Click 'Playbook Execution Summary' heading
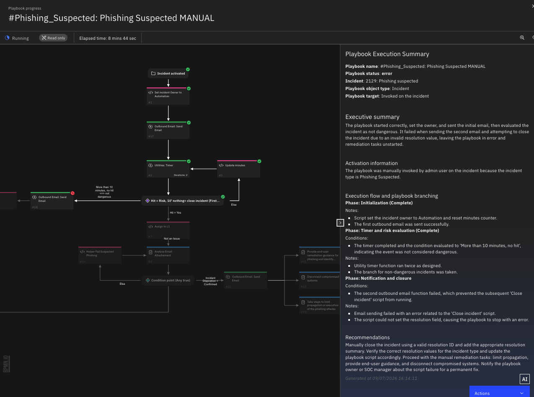The width and height of the screenshot is (534, 397). (387, 54)
